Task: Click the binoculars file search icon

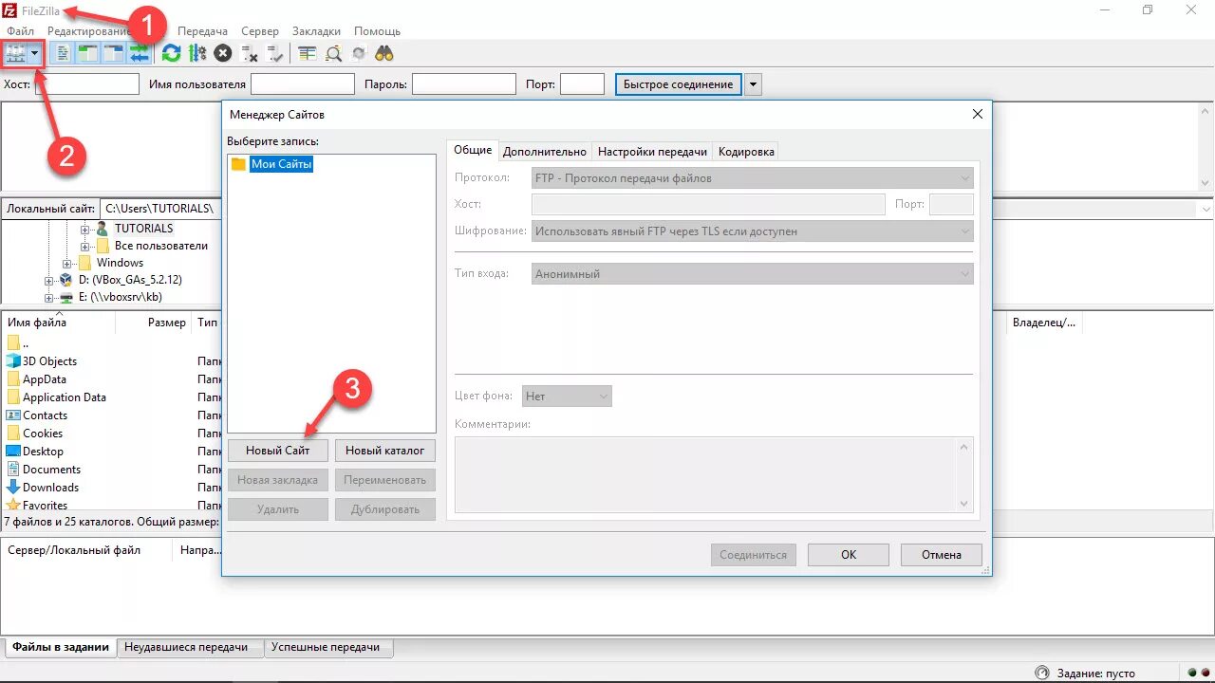Action: [384, 54]
